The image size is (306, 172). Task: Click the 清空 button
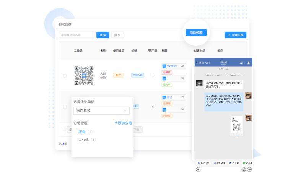(x=117, y=35)
